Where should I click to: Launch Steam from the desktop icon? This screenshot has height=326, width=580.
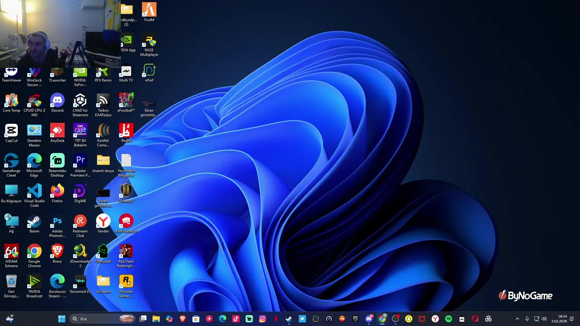click(34, 224)
